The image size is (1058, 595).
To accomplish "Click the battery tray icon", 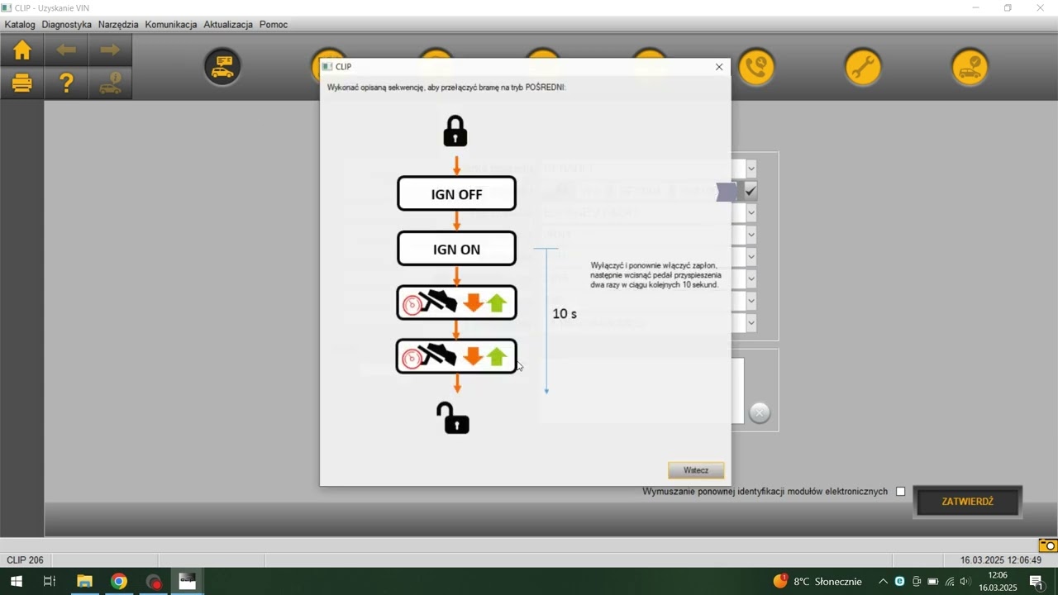I will tap(932, 582).
